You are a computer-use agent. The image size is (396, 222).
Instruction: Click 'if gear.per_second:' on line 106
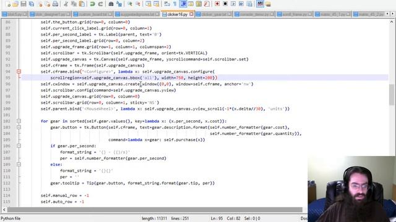tap(73, 146)
